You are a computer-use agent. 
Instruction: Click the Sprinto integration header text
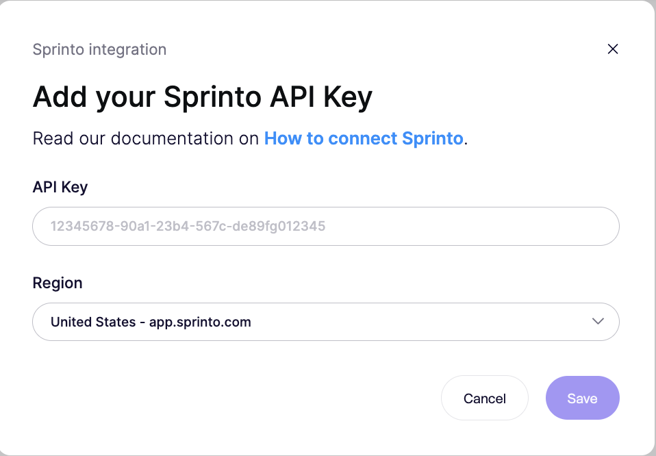tap(99, 49)
